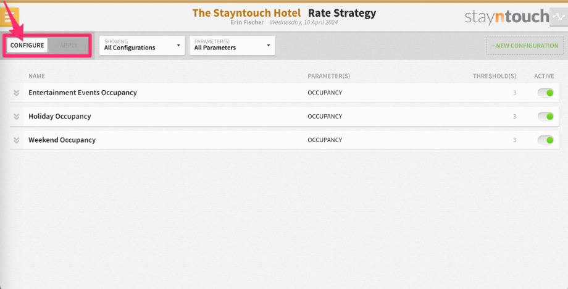Click the date Wednesday, 10 April 2024
The width and height of the screenshot is (568, 289).
pos(304,22)
